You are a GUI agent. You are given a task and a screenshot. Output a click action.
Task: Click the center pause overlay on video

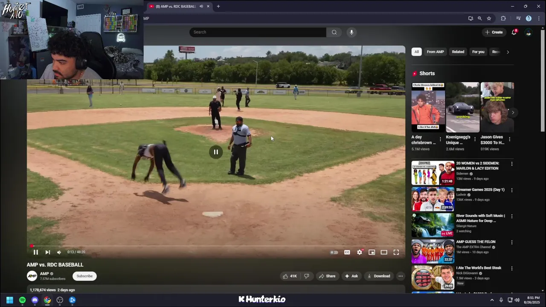pyautogui.click(x=216, y=152)
